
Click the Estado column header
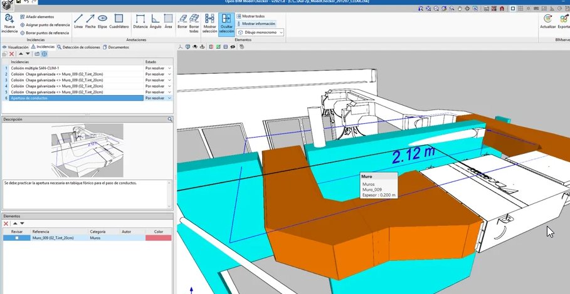tap(158, 62)
